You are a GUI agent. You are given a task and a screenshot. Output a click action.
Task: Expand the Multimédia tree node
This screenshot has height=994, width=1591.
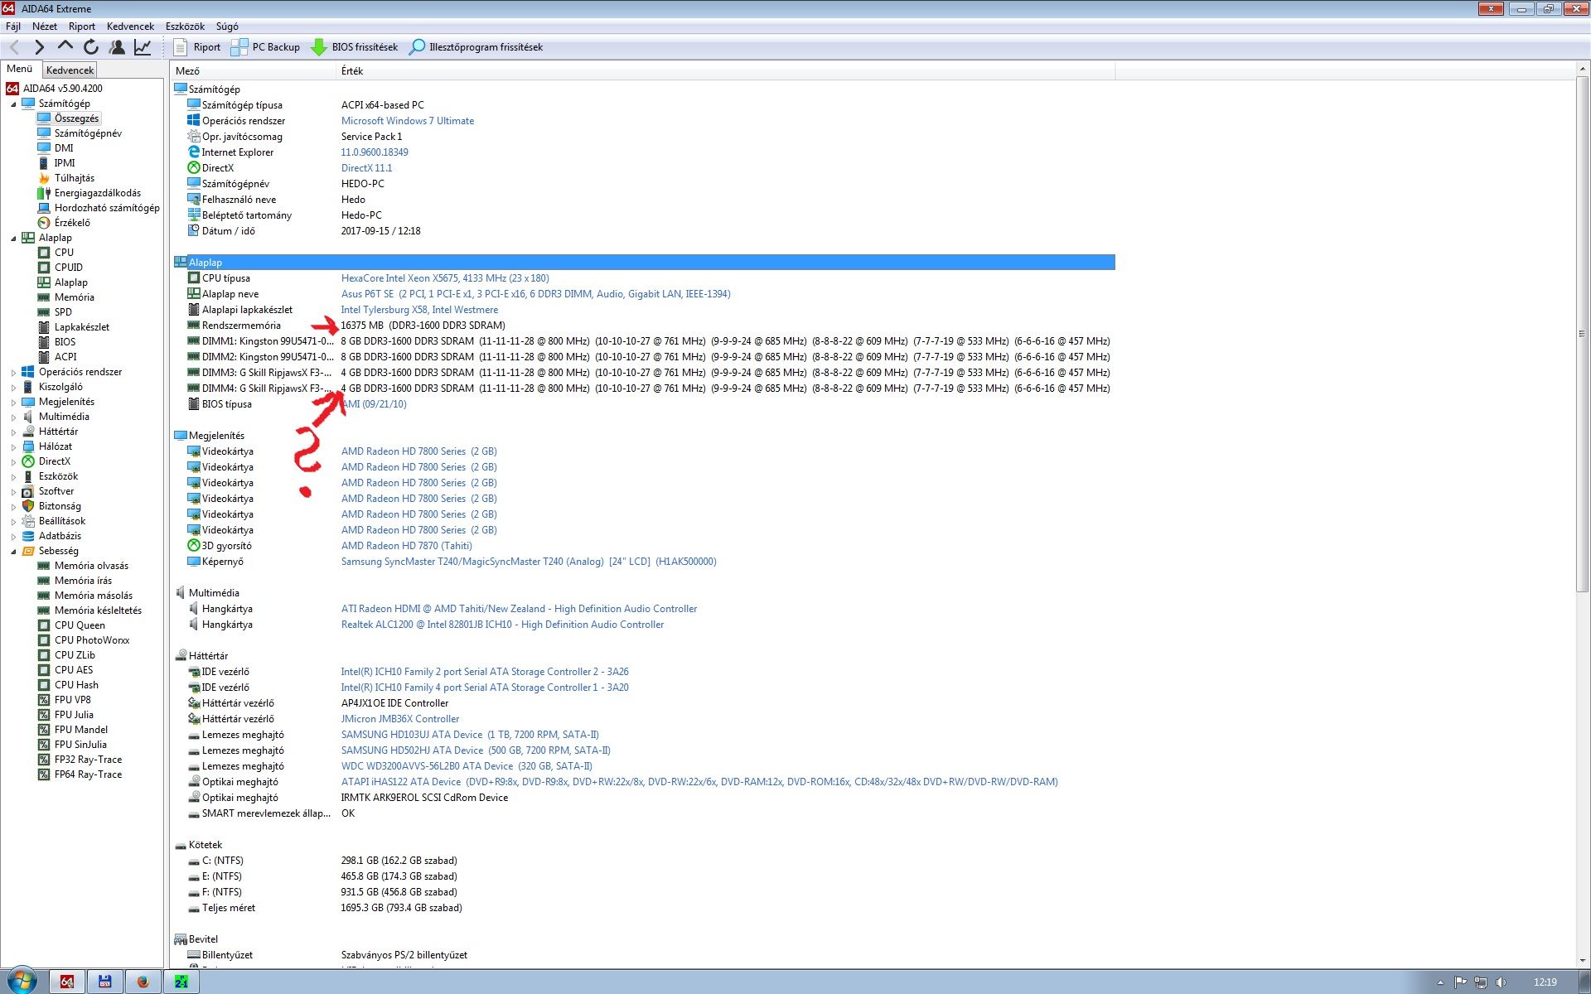pos(13,417)
